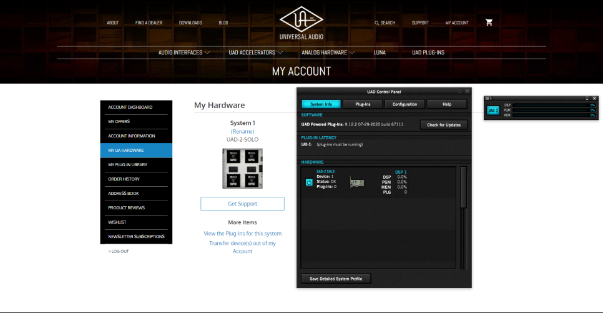Open Account Dashboard in sidebar
Image resolution: width=603 pixels, height=313 pixels.
(136, 107)
